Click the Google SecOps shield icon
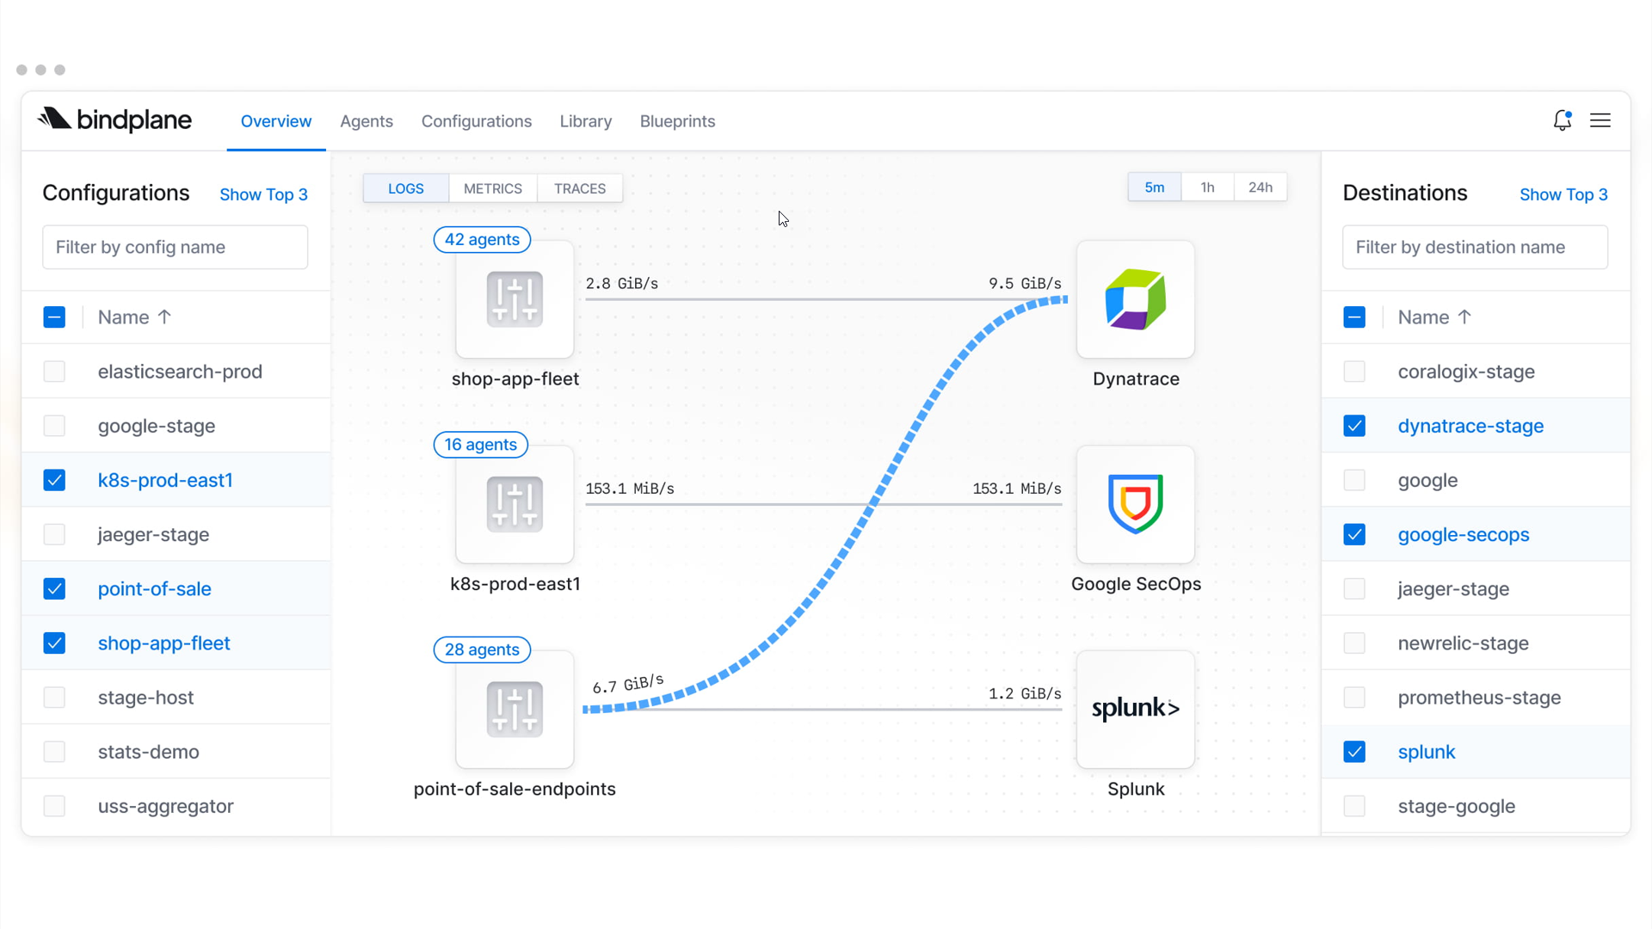Viewport: 1652px width, 929px height. coord(1136,504)
